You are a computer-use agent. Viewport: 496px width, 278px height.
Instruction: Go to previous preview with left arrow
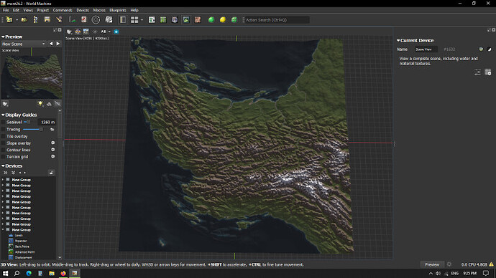tap(51, 44)
